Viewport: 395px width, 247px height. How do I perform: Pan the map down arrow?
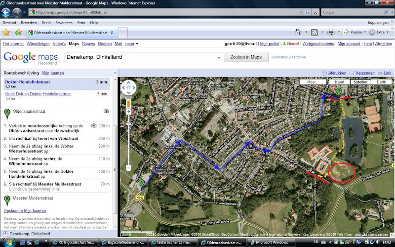(x=128, y=93)
